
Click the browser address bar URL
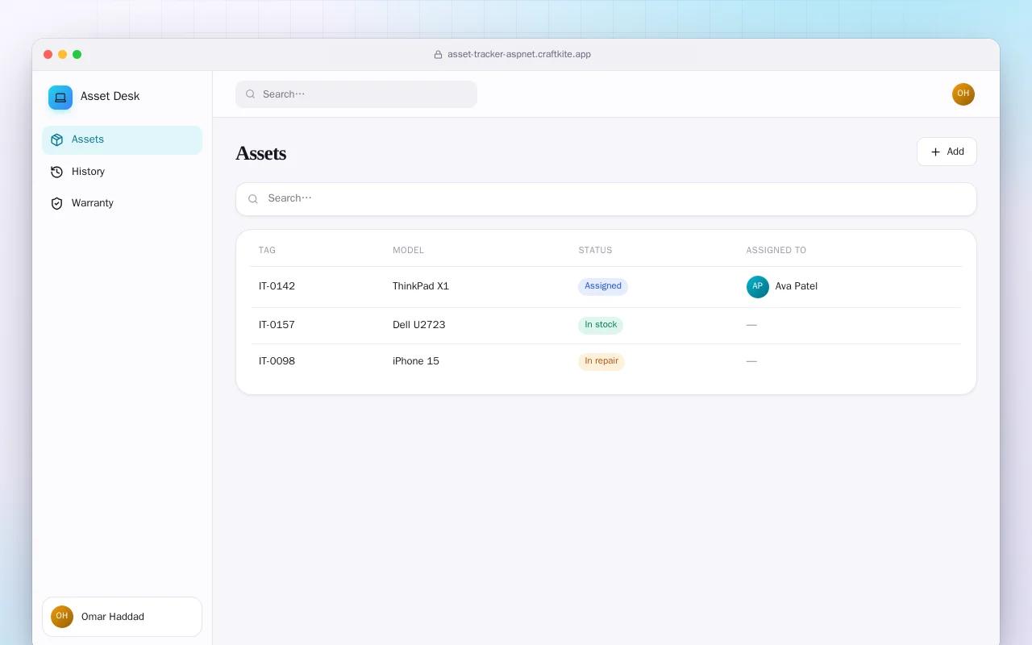coord(519,55)
